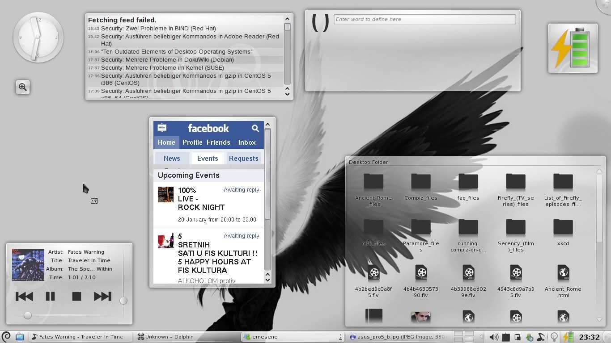Open the 100% LIVE - ROCK NIGHT event
The height and width of the screenshot is (343, 611).
point(201,199)
